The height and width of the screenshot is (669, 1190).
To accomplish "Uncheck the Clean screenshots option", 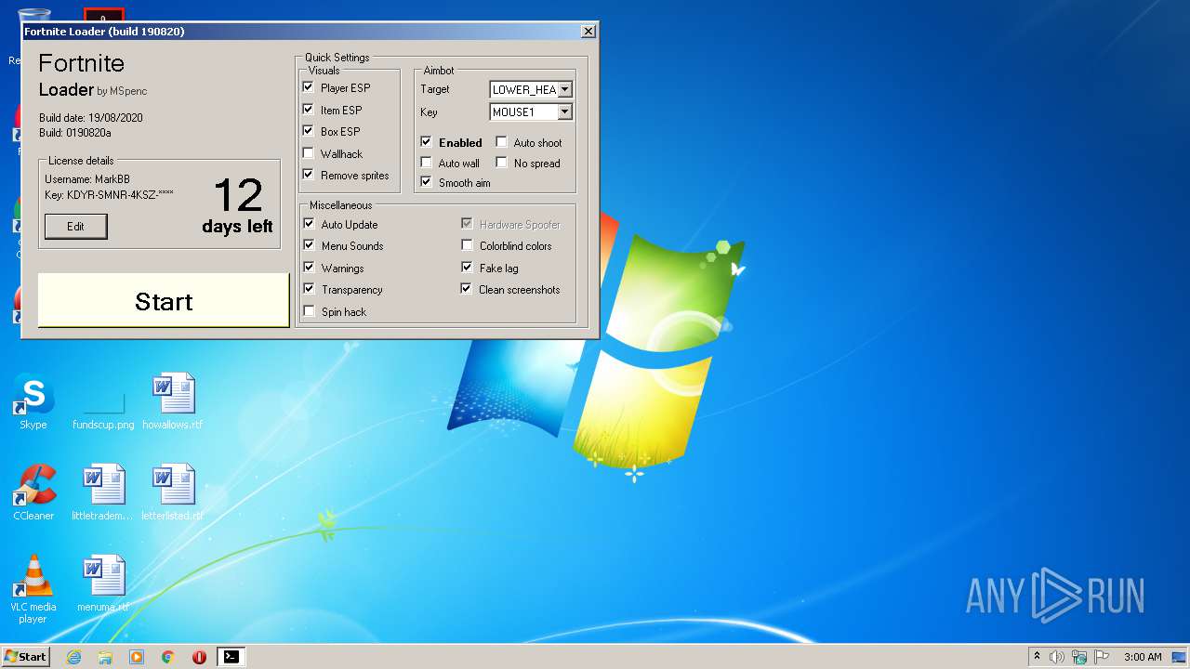I will (x=467, y=289).
